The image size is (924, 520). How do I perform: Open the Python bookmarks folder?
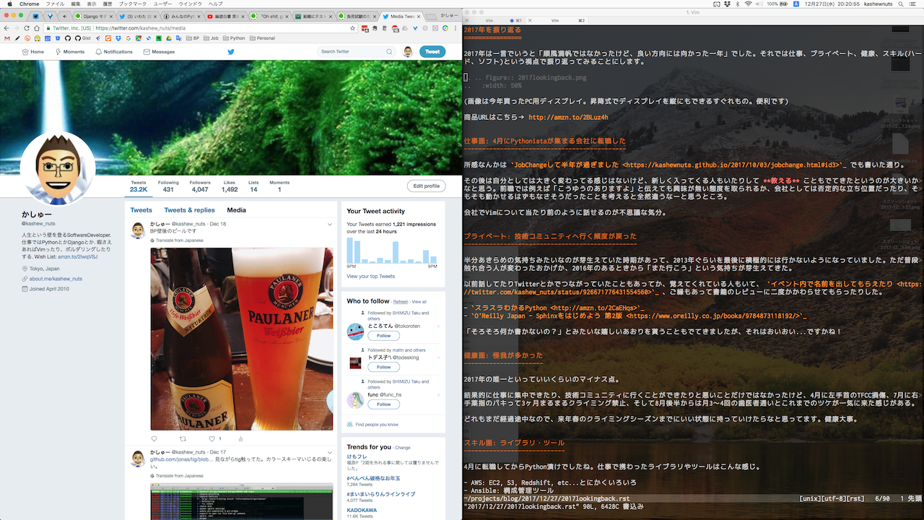click(234, 38)
